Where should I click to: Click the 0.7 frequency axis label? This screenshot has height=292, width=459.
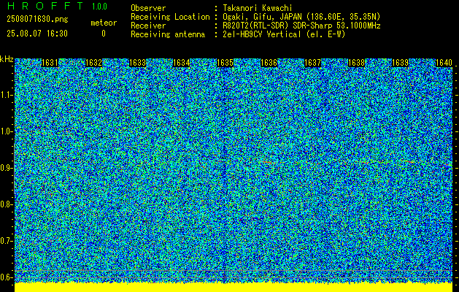6,241
